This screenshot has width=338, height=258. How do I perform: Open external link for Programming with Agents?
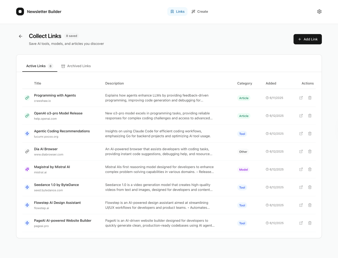(301, 98)
